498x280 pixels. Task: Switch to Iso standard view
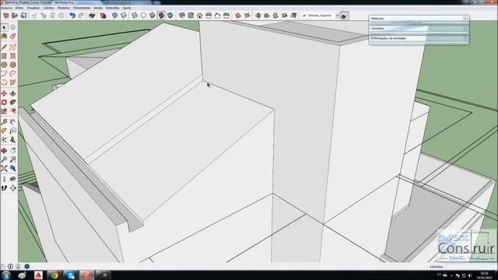point(182,16)
